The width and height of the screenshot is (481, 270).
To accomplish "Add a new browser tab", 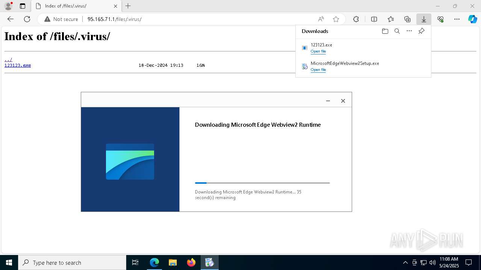I will click(128, 6).
